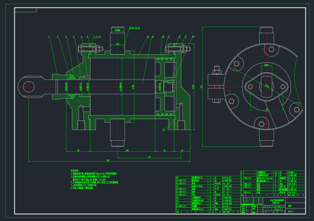This screenshot has width=314, height=221.
Task: Click the round hole in the rod eye
Action: point(28,87)
